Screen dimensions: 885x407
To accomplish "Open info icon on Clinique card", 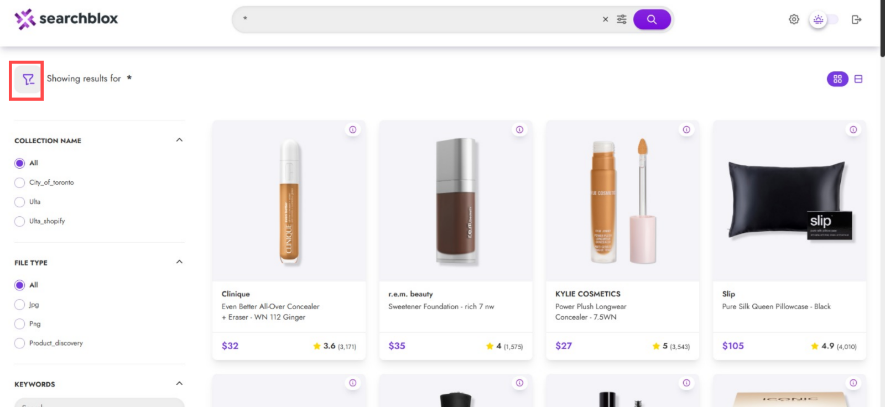I will (353, 129).
